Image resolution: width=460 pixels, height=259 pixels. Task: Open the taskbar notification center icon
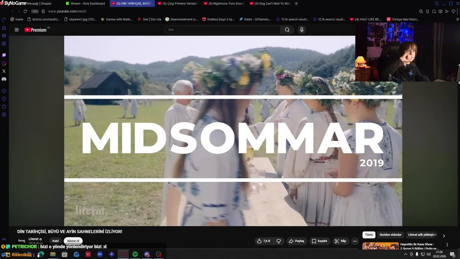452,254
